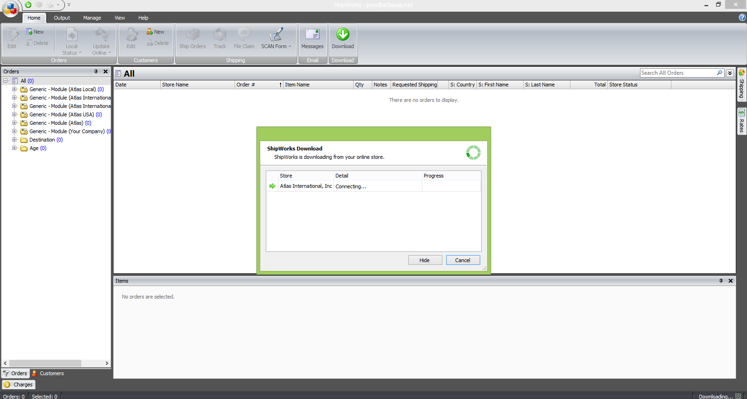Pin the Items panel with pushpin icon
Image resolution: width=747 pixels, height=399 pixels.
coord(721,281)
